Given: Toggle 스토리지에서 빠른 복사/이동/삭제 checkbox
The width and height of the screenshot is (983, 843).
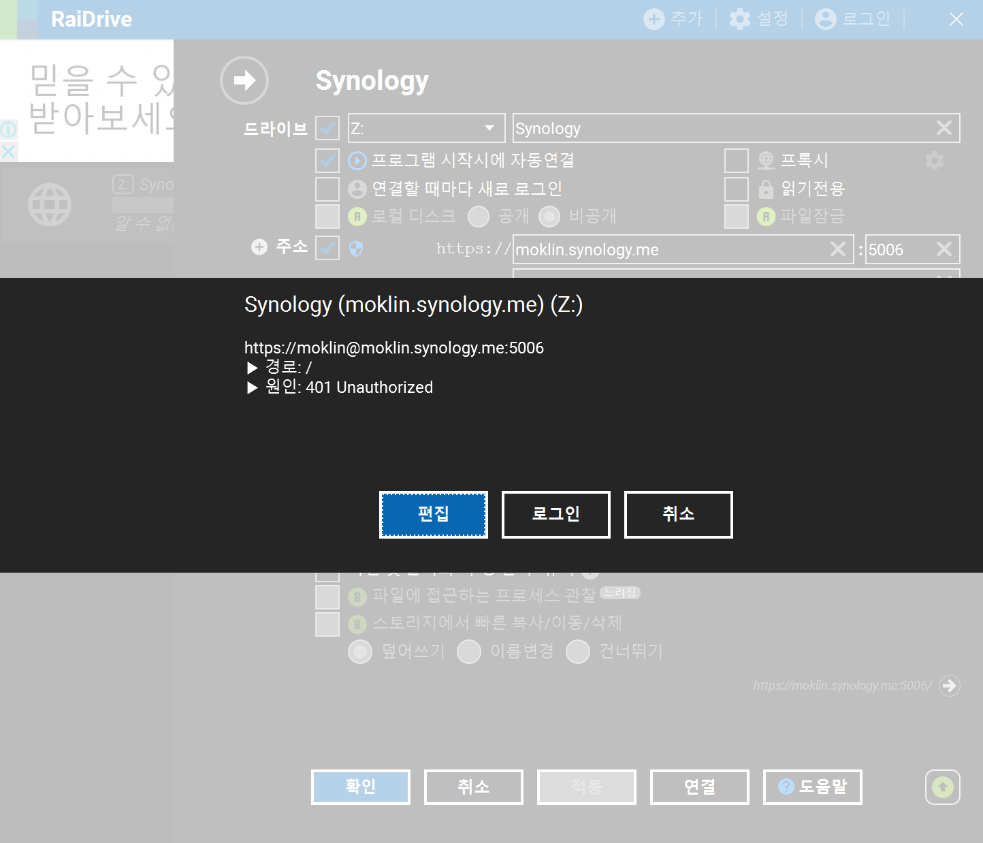Looking at the screenshot, I should [x=327, y=624].
